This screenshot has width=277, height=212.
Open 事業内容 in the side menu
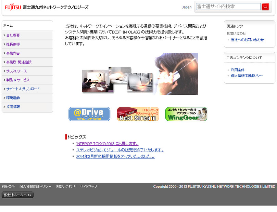(27, 53)
